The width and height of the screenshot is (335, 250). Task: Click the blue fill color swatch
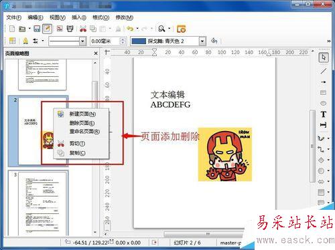(x=139, y=41)
